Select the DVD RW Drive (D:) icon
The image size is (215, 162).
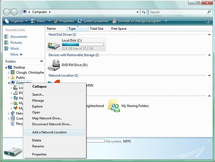click(x=54, y=65)
